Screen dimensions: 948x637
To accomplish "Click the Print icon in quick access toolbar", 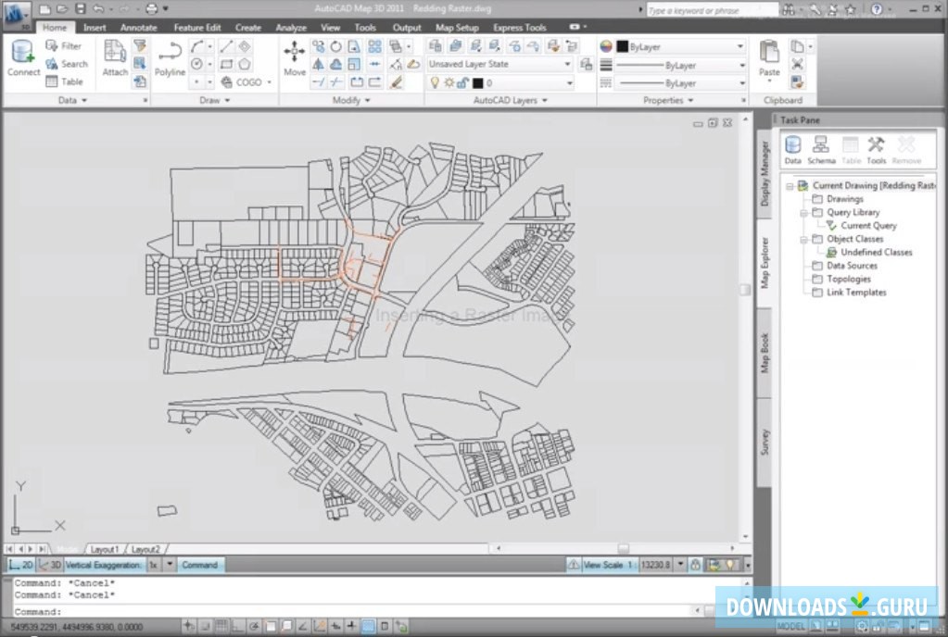I will click(x=151, y=9).
